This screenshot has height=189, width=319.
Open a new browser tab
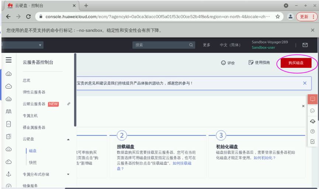click(86, 6)
